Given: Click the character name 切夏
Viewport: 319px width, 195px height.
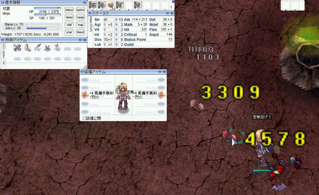Looking at the screenshot, I should click(x=6, y=8).
